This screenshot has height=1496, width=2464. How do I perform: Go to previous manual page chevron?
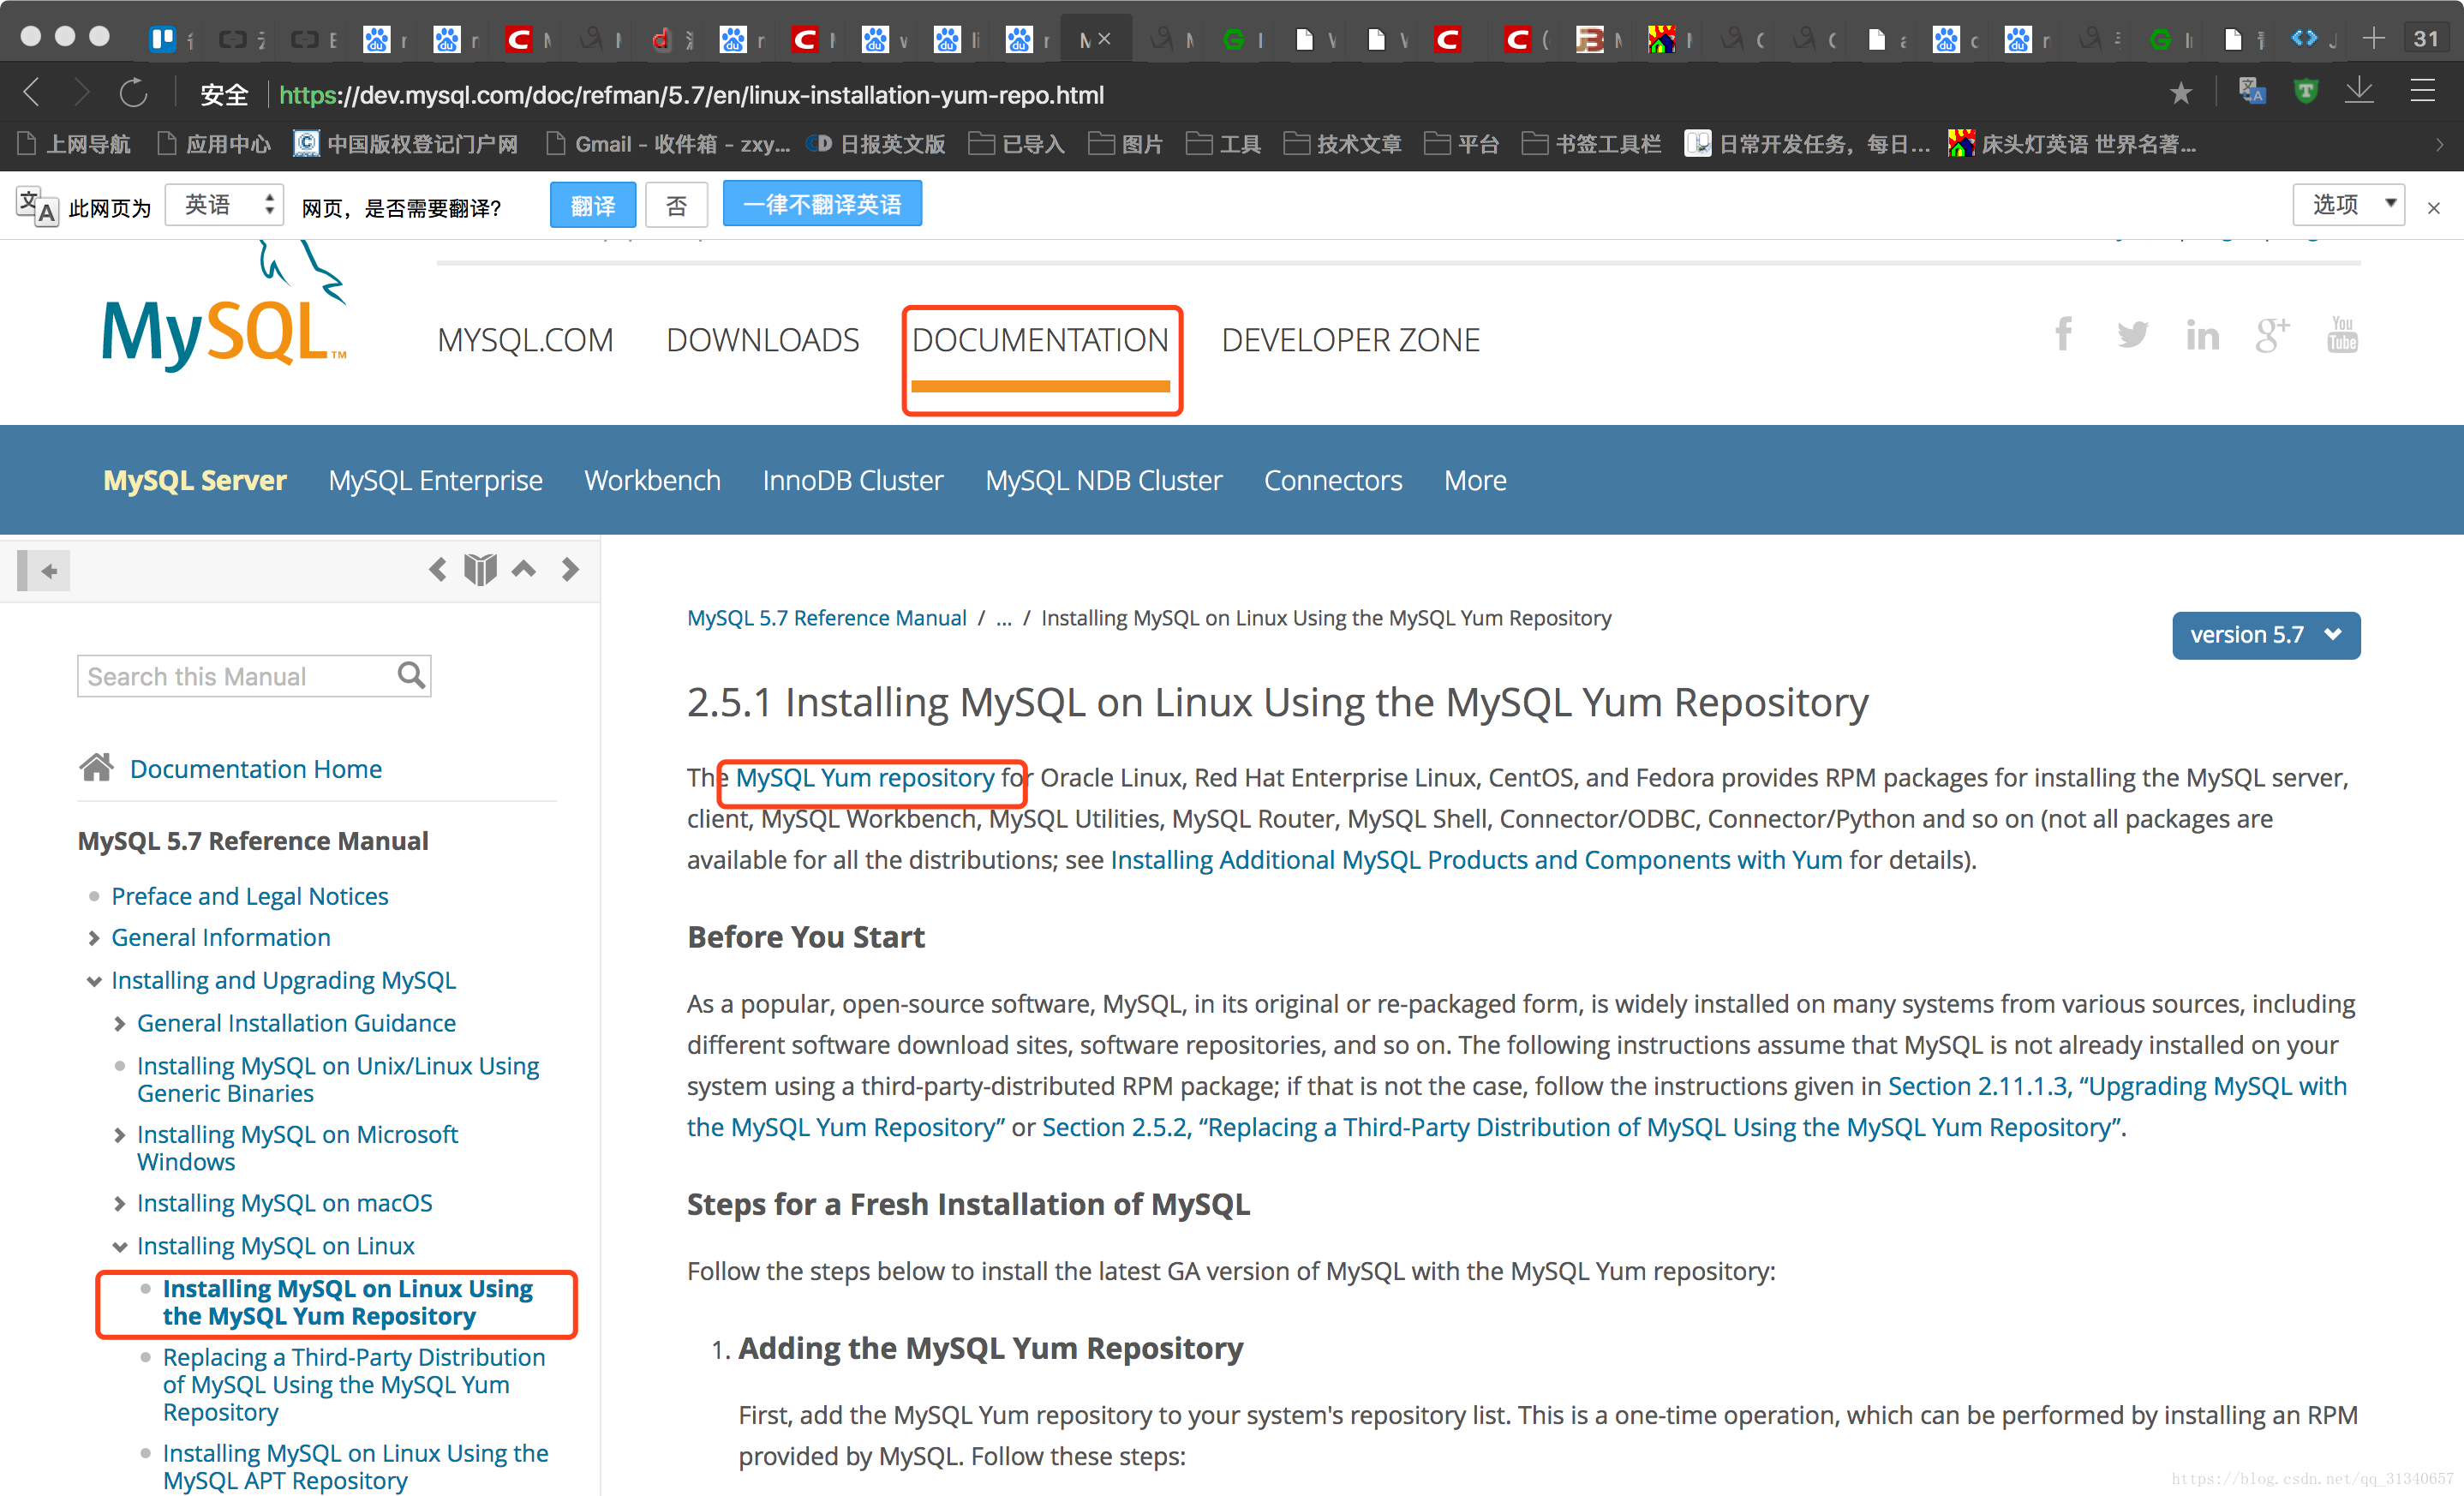pyautogui.click(x=437, y=570)
